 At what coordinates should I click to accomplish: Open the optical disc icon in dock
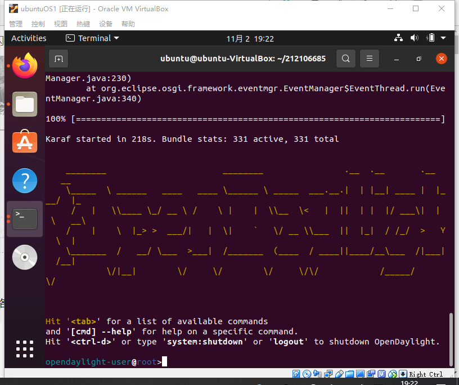point(25,257)
